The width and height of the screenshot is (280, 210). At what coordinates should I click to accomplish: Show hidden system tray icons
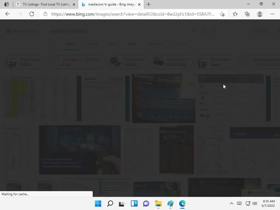(x=231, y=203)
